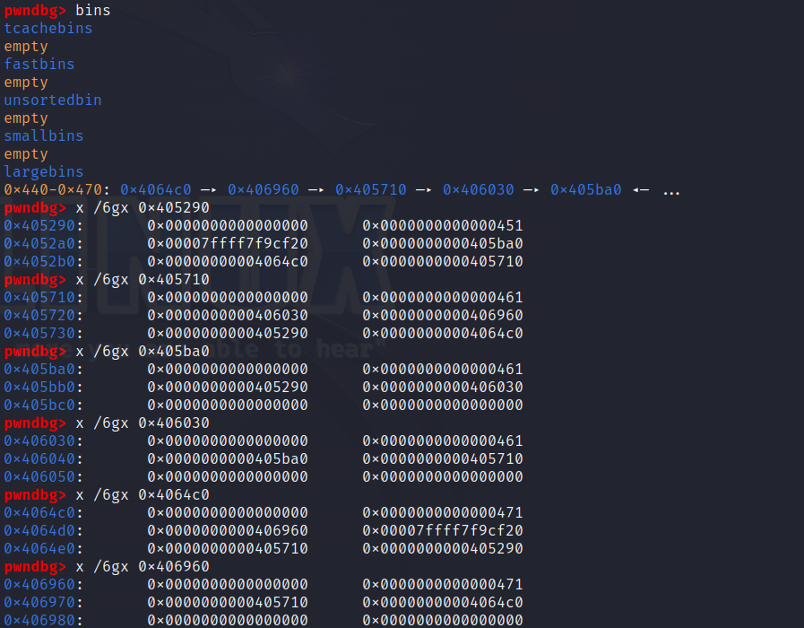Click the 0x00007ffff7f9cf20 value in the 0x4064d0 row
Screen dimensions: 804x628
442,530
